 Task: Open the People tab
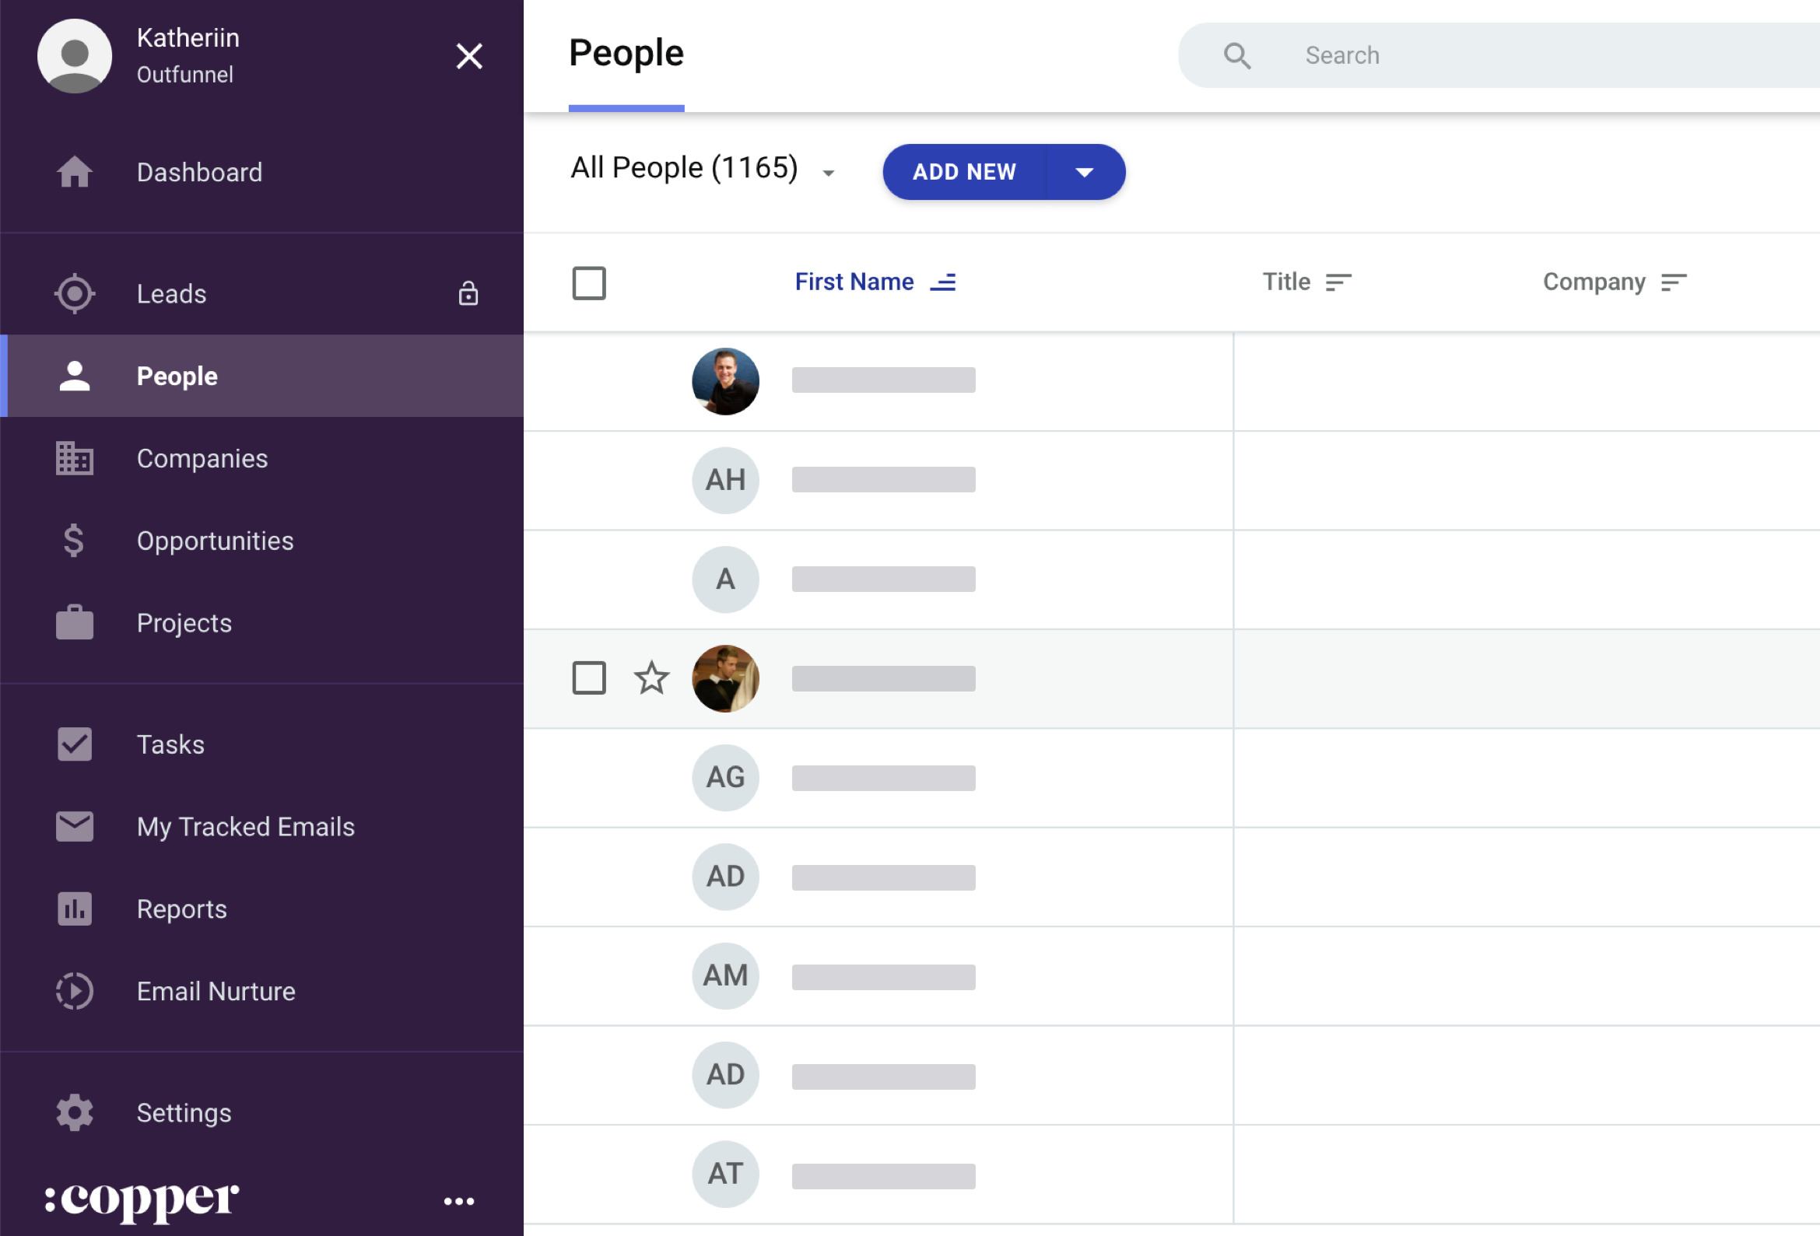click(177, 375)
